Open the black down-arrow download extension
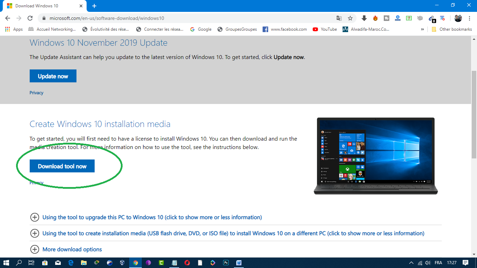This screenshot has height=268, width=477. [x=364, y=18]
